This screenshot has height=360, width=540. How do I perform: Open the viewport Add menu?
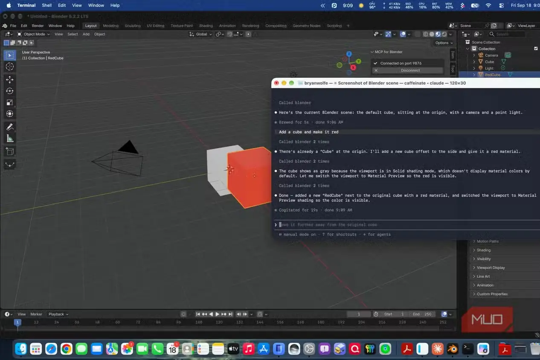click(x=86, y=34)
